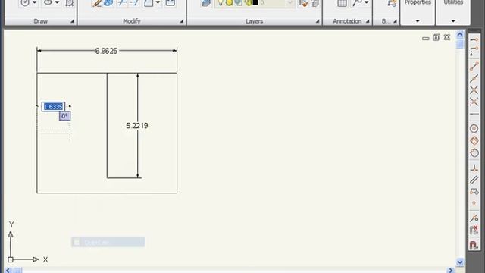Image resolution: width=485 pixels, height=273 pixels.
Task: Click the Table icon in Annotation panel
Action: 342,3
